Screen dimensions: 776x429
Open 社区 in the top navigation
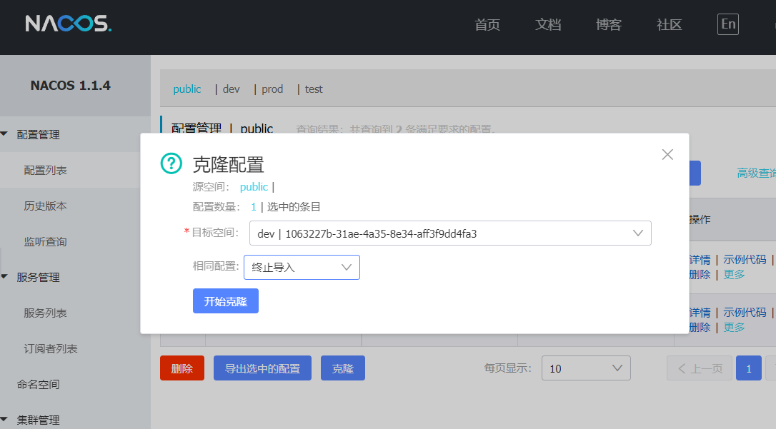point(669,25)
